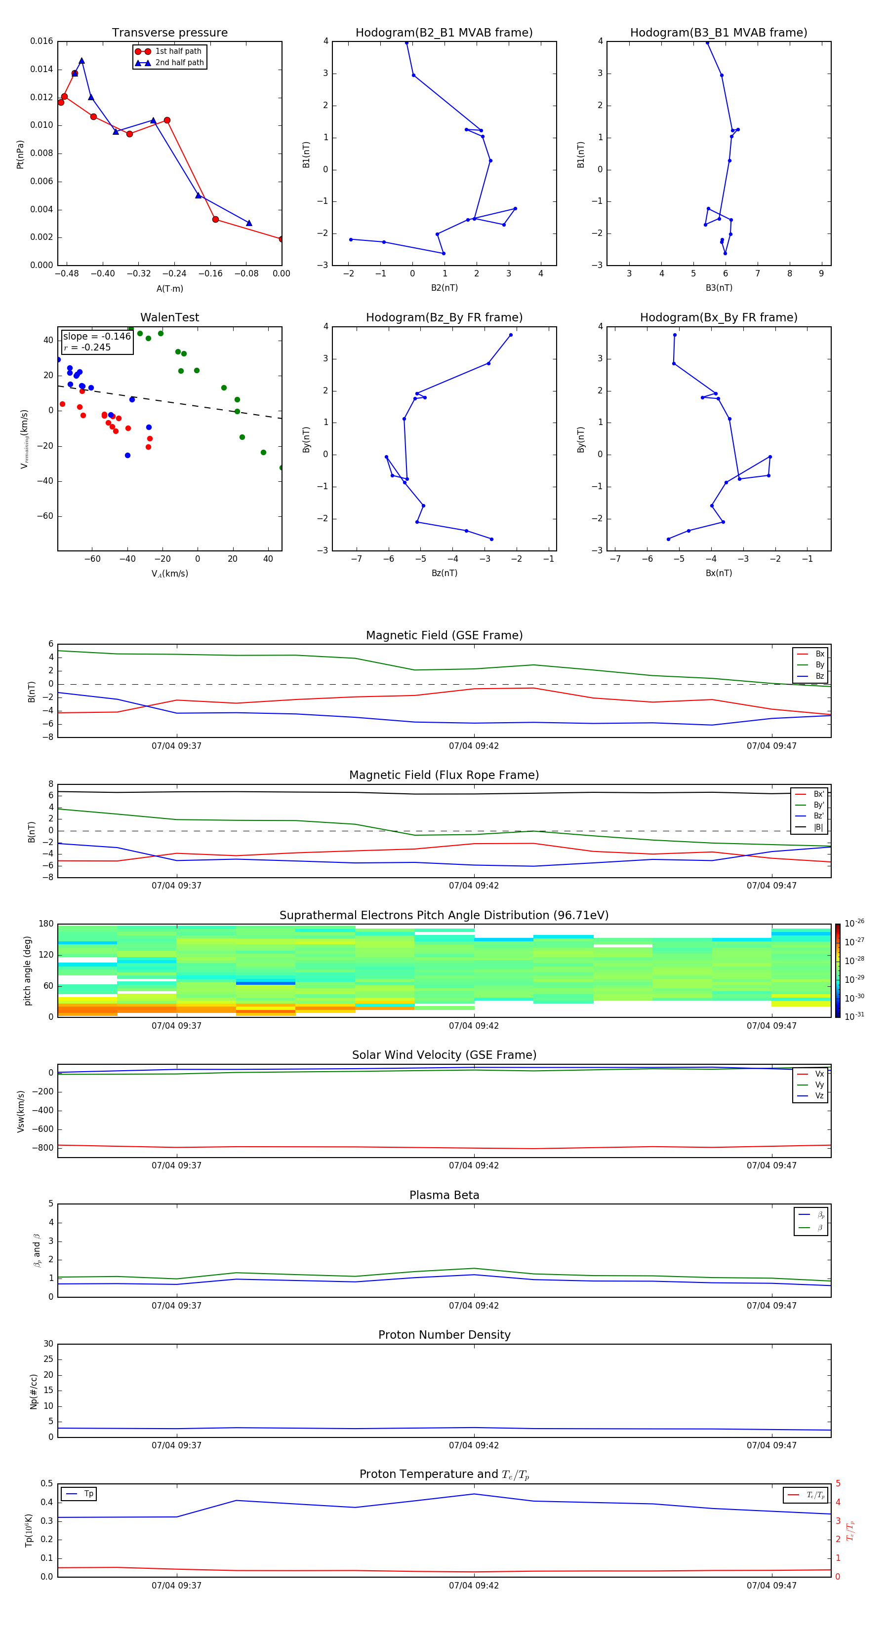
Task: Click the 'r = -0.245' annotation text
Action: coord(87,347)
